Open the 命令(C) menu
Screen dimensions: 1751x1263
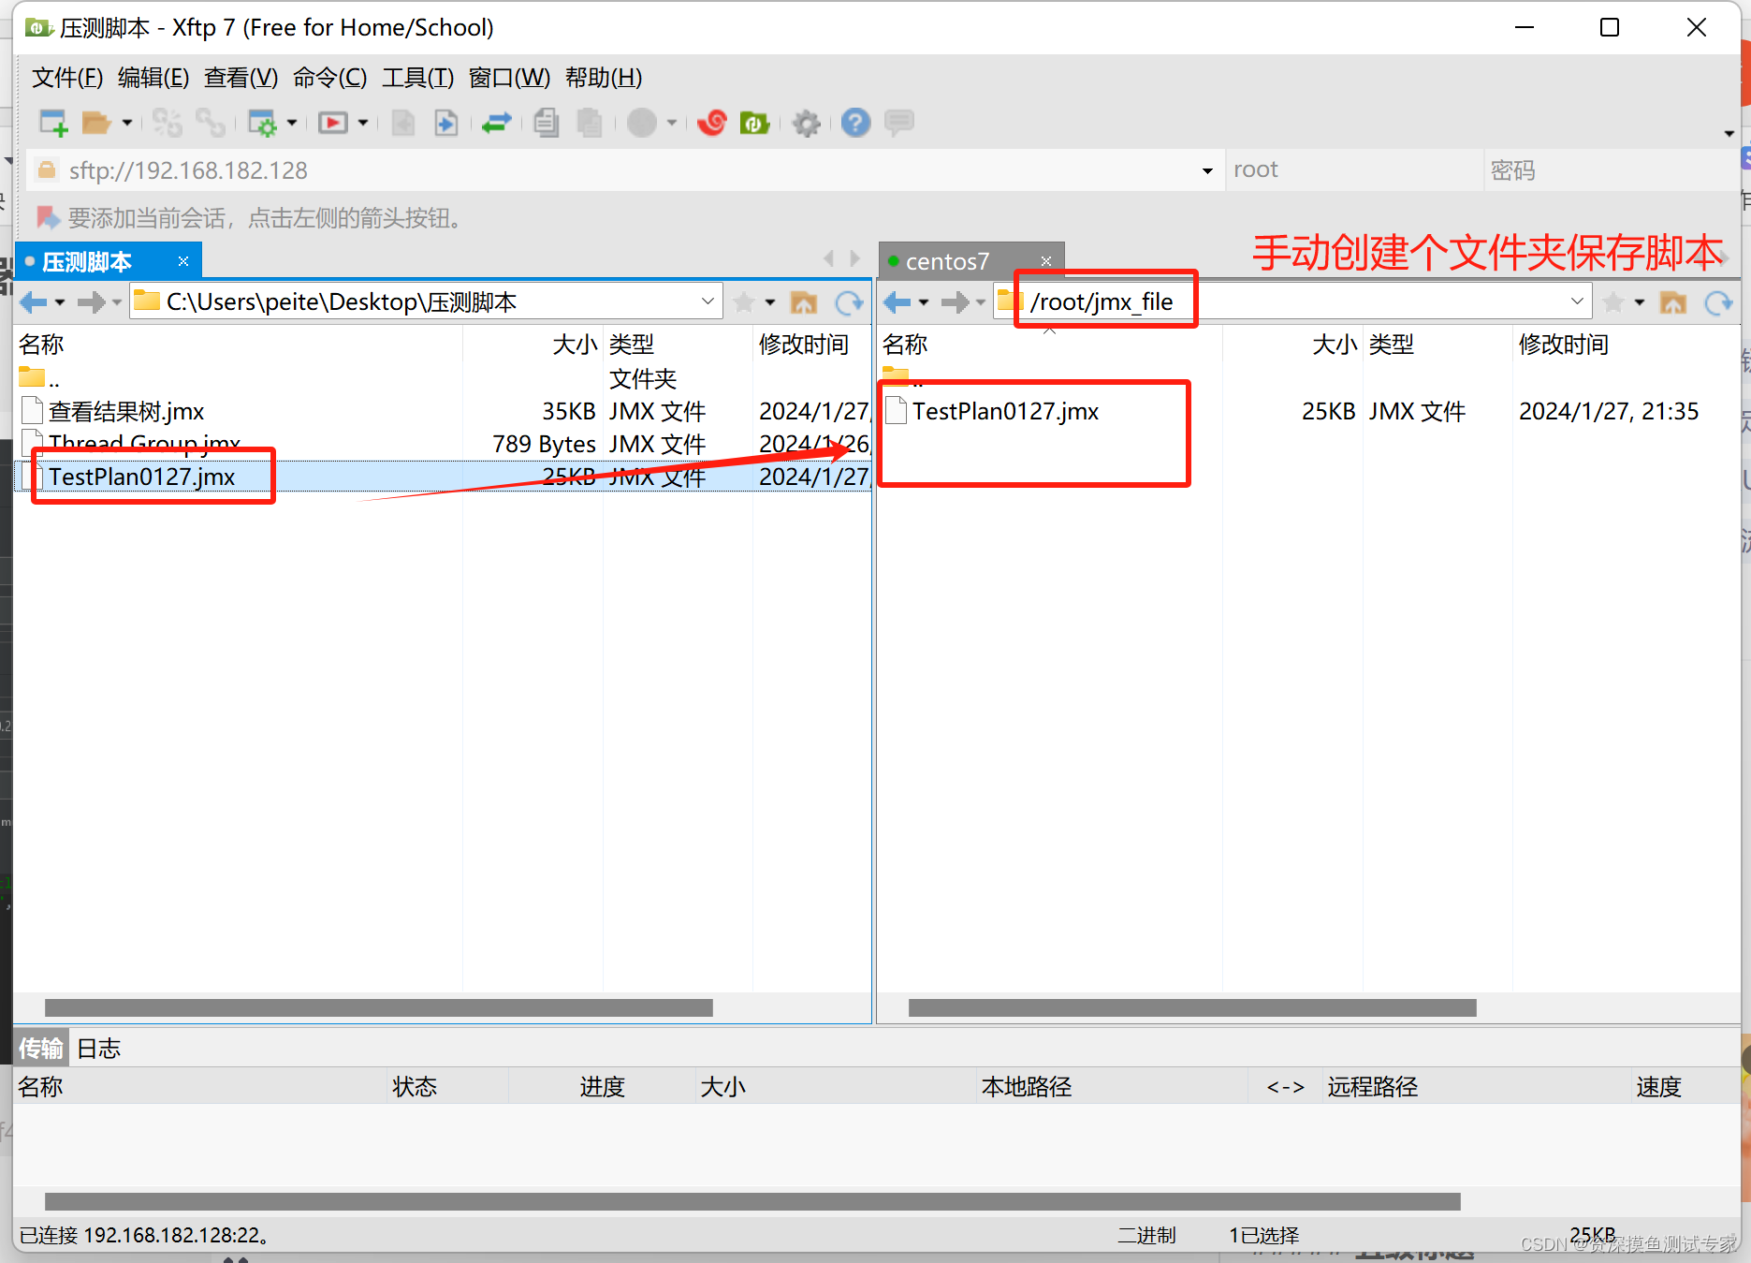[x=329, y=78]
